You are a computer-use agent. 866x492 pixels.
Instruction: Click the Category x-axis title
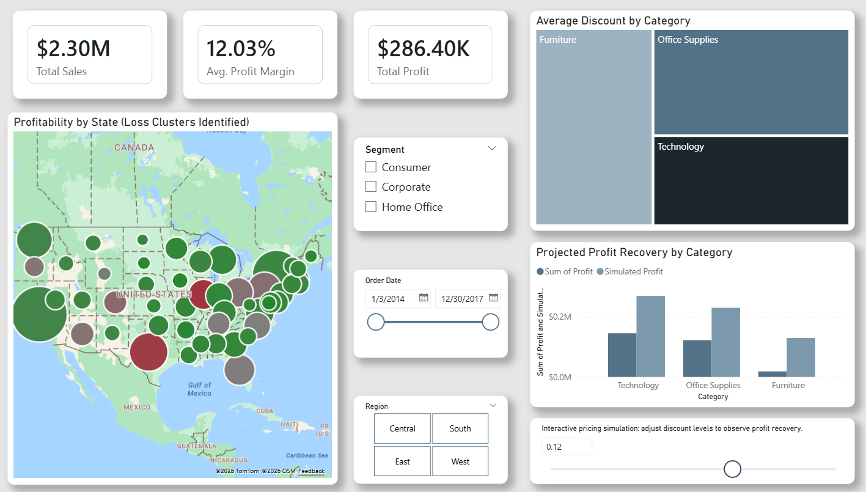[713, 397]
